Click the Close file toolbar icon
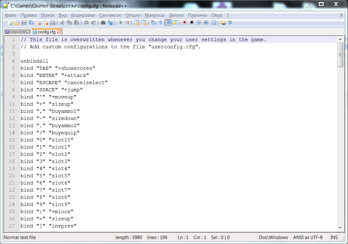 (38, 23)
